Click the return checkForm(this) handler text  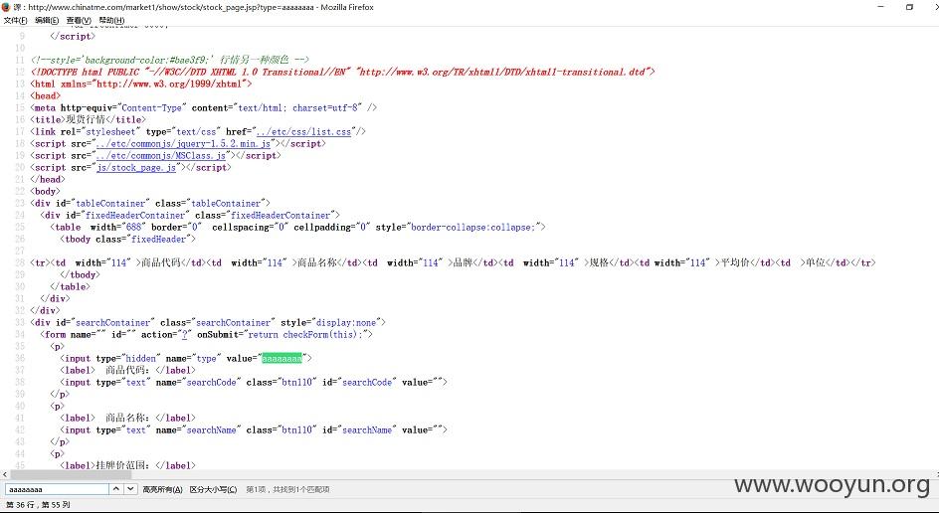(307, 335)
